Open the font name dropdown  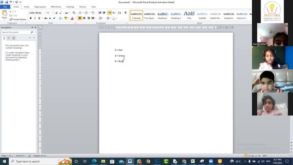coord(45,13)
